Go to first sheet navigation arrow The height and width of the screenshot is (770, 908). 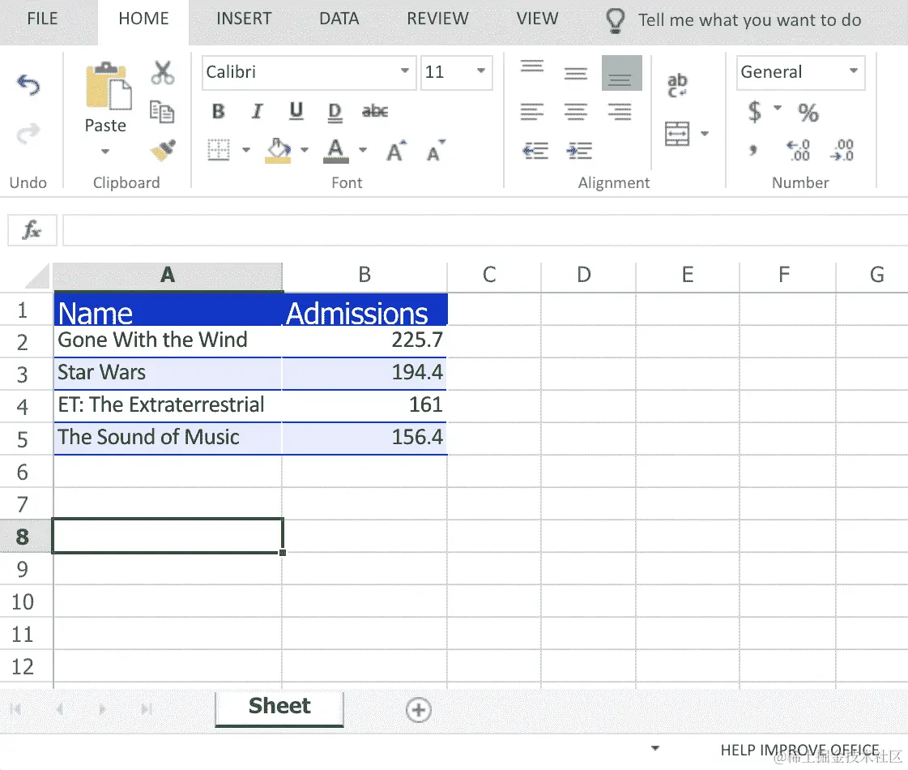(15, 709)
